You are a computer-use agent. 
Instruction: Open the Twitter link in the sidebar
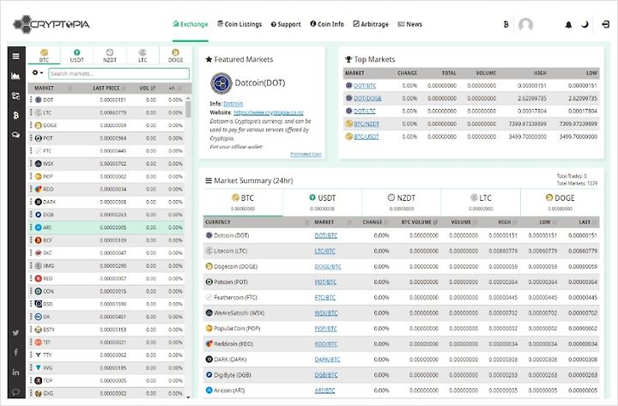tap(15, 333)
